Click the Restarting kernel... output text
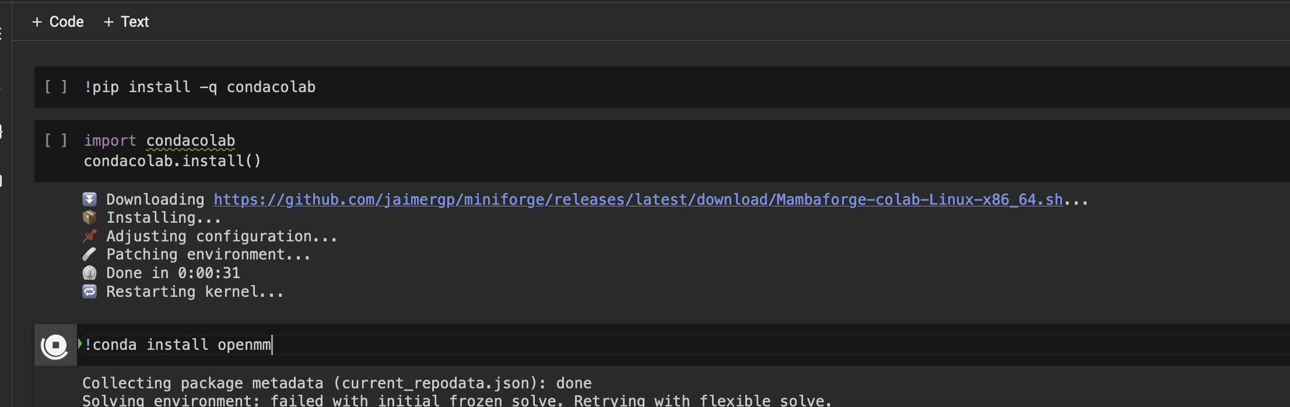Viewport: 1290px width, 407px height. (195, 292)
